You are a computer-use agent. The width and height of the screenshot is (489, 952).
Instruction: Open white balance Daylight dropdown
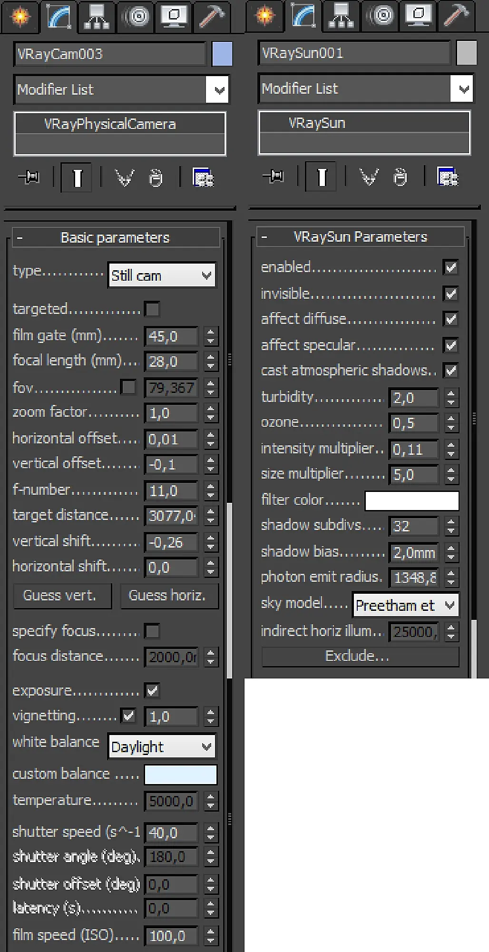162,746
